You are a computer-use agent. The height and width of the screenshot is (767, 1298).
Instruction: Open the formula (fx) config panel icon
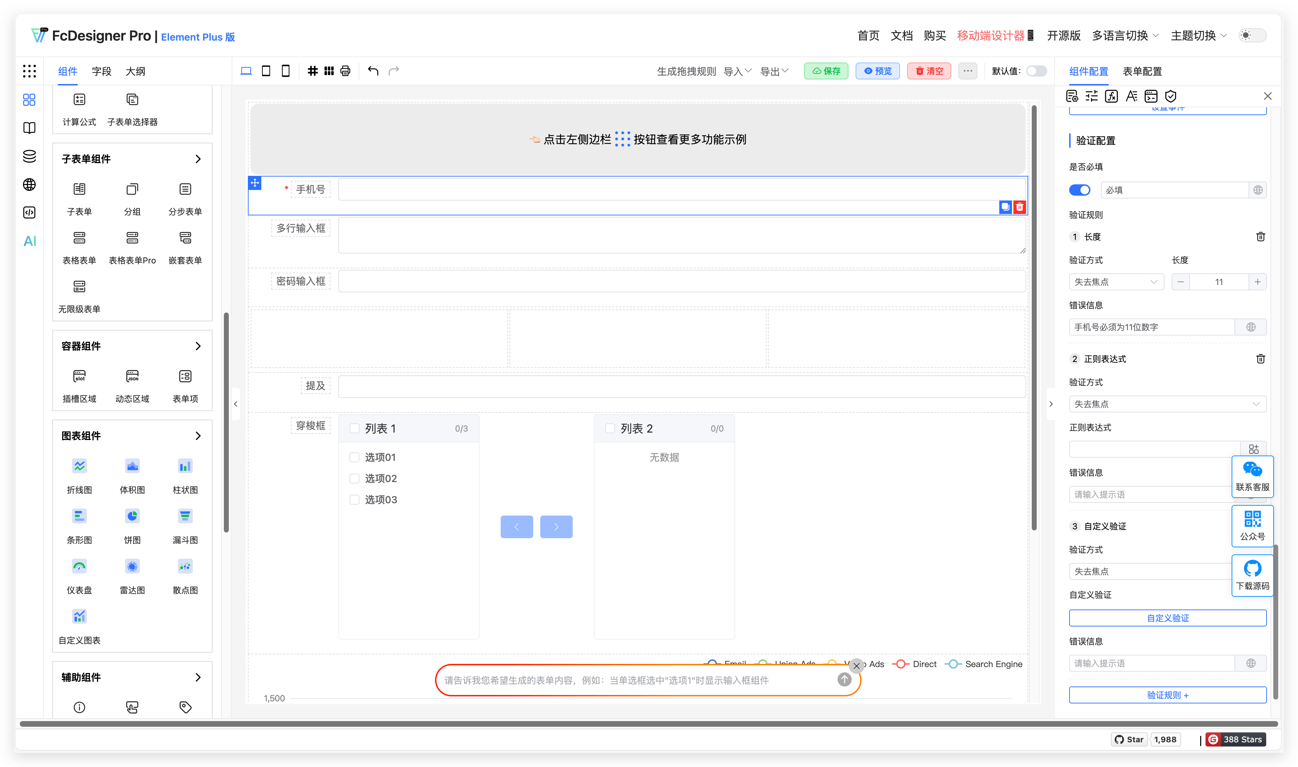(1112, 96)
